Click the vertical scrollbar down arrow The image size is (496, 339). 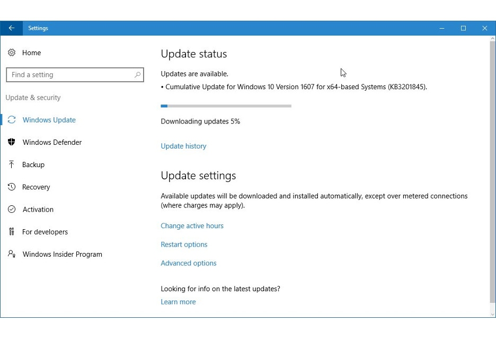point(492,314)
